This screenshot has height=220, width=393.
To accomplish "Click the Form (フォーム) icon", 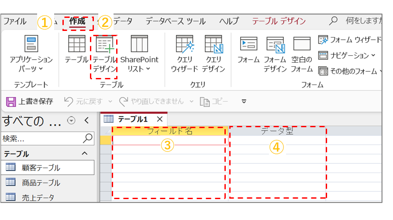I will tap(248, 51).
